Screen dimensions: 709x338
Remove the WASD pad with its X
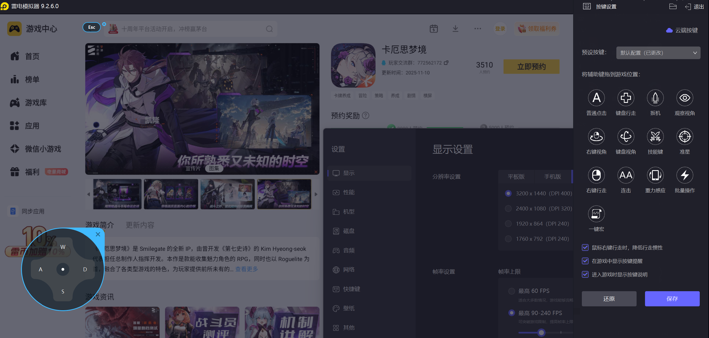click(98, 234)
